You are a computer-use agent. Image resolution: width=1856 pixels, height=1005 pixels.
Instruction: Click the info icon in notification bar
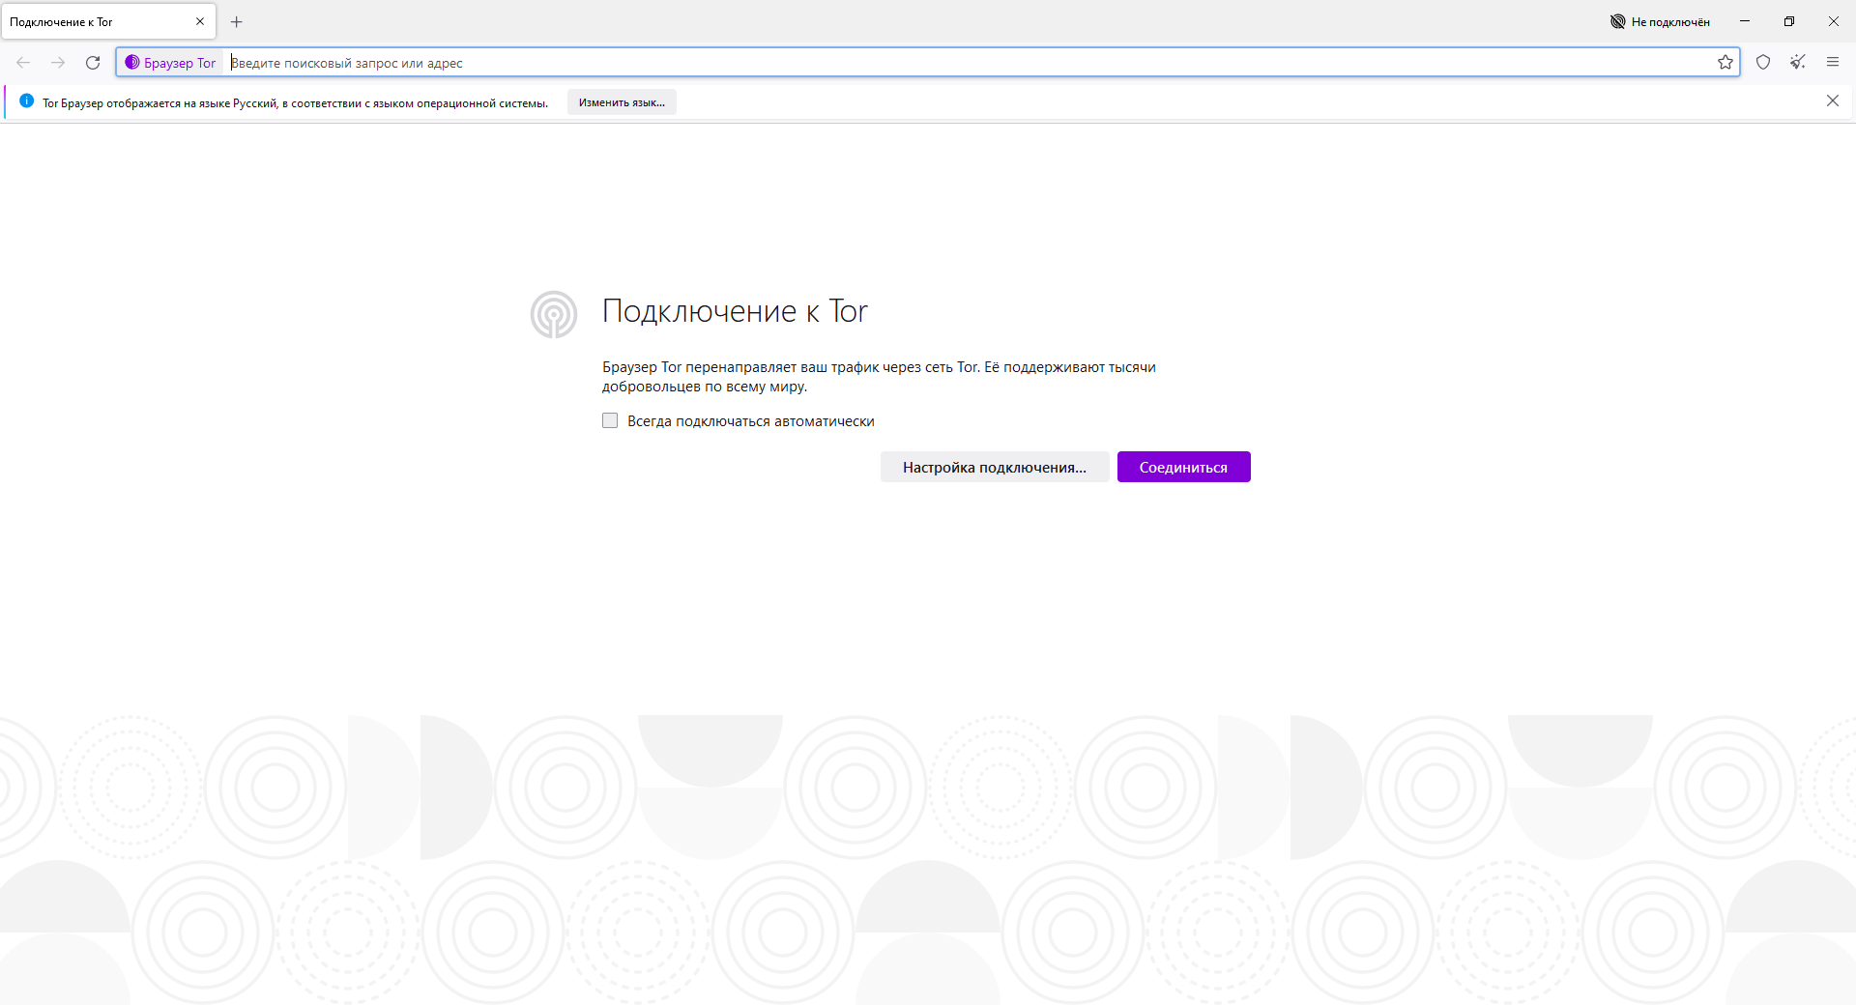(x=26, y=101)
